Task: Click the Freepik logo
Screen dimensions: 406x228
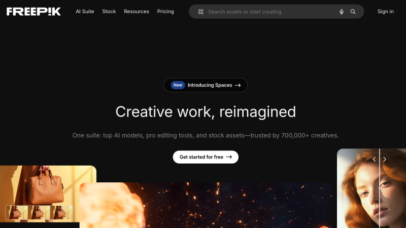Action: 33,11
